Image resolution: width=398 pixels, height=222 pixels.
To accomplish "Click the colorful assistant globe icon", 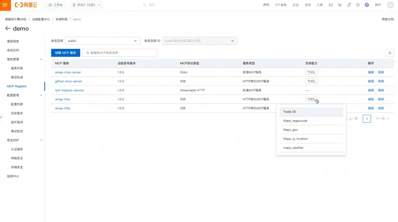I will (x=367, y=5).
